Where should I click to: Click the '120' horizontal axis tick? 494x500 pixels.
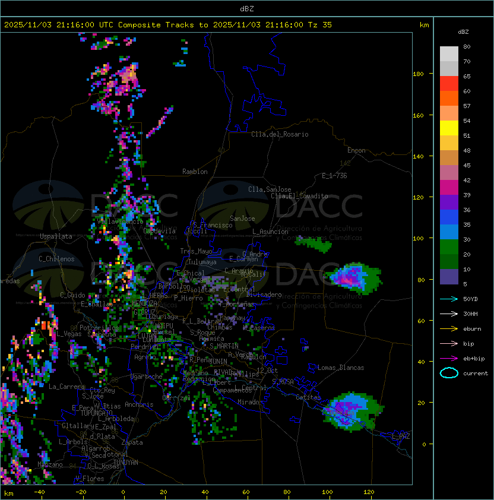coord(369,492)
